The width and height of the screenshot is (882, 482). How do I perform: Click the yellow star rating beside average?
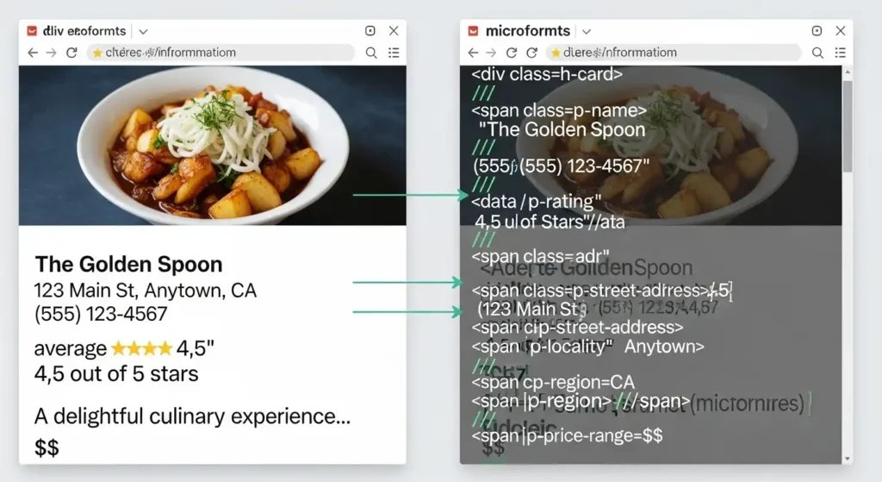tap(141, 349)
